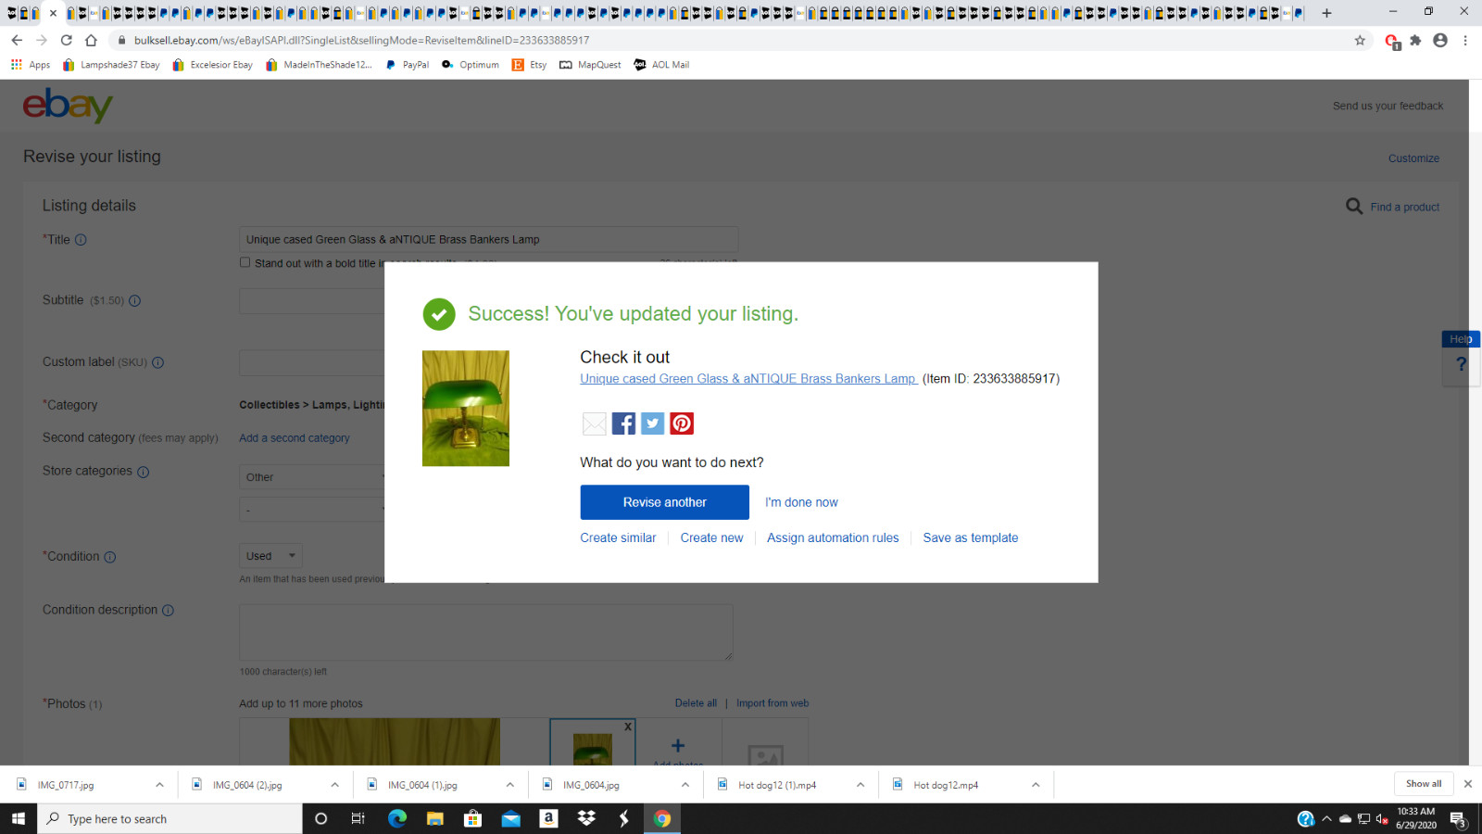Click Revise another button
The width and height of the screenshot is (1482, 834).
click(665, 502)
